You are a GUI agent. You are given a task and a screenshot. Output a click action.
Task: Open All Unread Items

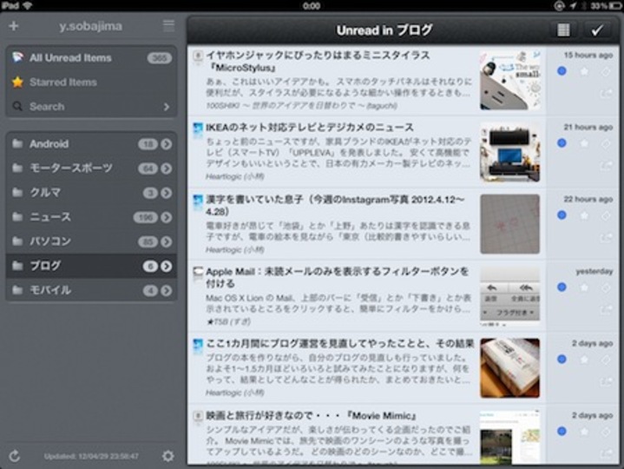point(91,58)
